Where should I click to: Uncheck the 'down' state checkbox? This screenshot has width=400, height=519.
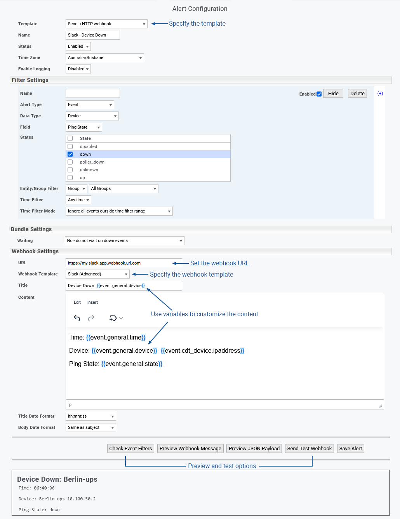pos(70,154)
